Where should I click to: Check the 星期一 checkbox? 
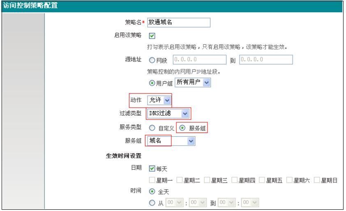[152, 180]
